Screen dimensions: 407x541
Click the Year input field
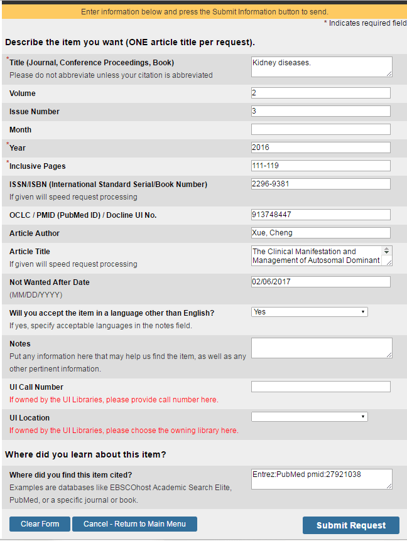pos(320,147)
